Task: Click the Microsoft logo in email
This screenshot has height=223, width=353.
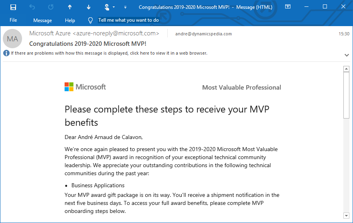Action: coord(85,87)
